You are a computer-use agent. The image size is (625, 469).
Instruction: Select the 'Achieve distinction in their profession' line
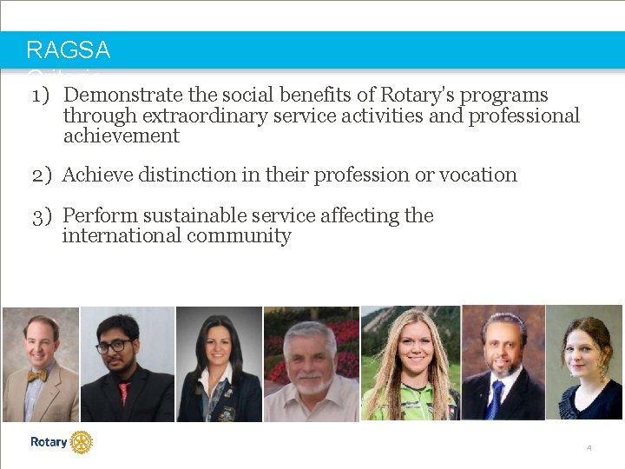coord(289,175)
